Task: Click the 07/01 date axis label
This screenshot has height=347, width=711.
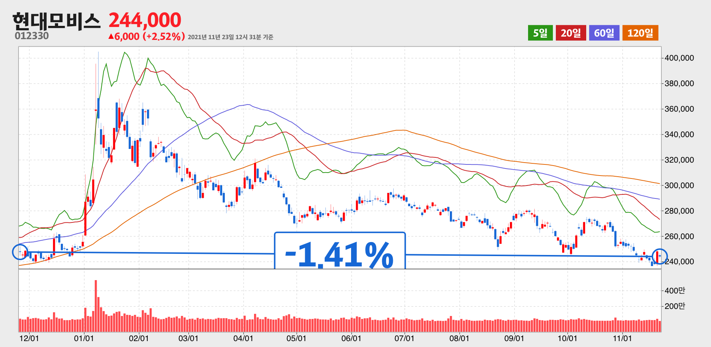Action: [404, 339]
